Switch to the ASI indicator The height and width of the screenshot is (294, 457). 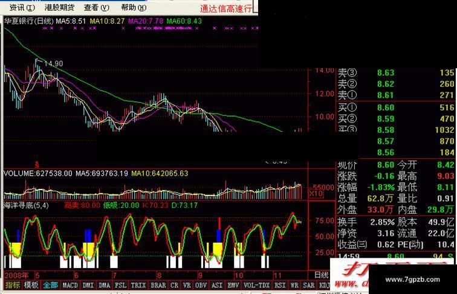[x=217, y=286]
